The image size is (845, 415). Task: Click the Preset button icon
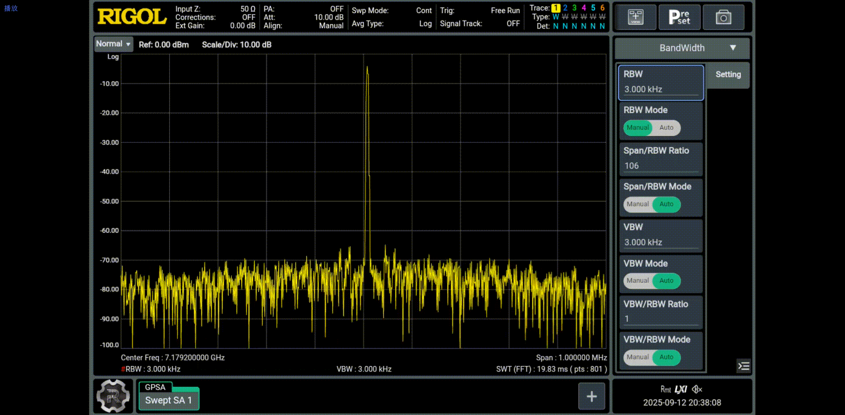click(679, 17)
